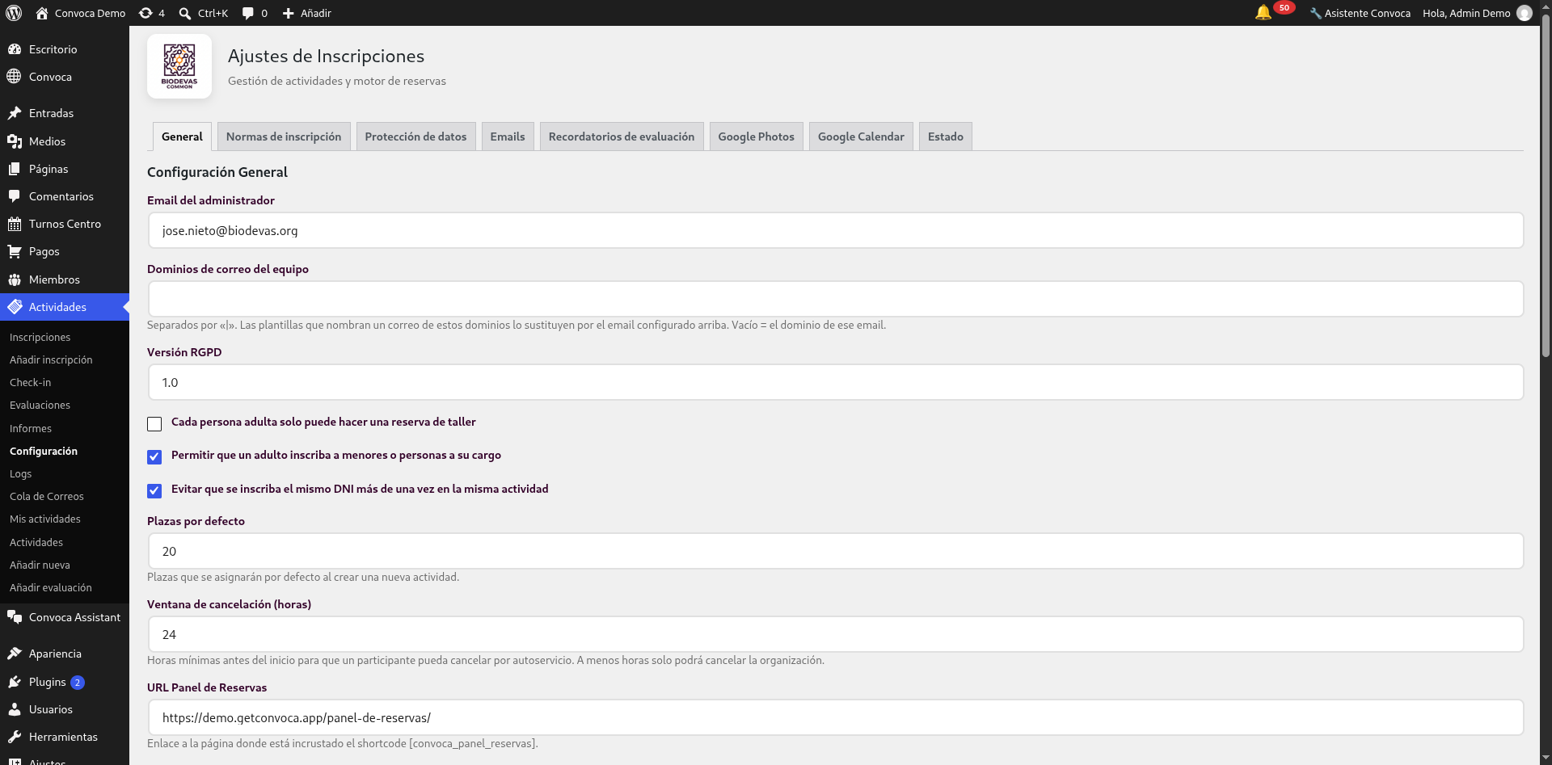The height and width of the screenshot is (765, 1552).
Task: Open the Protección de datos tab
Action: 415,137
